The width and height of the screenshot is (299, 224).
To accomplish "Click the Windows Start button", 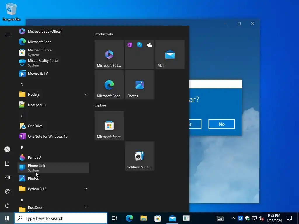I will coord(7,218).
